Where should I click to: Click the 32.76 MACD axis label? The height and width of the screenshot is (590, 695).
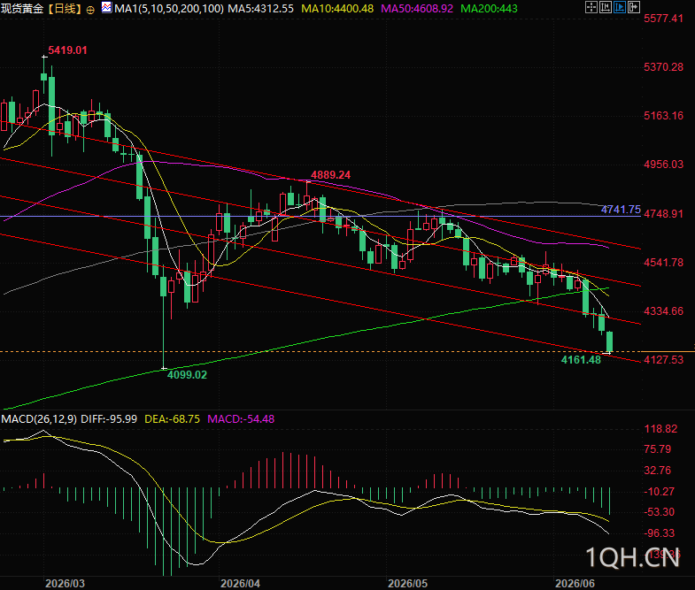tap(657, 471)
